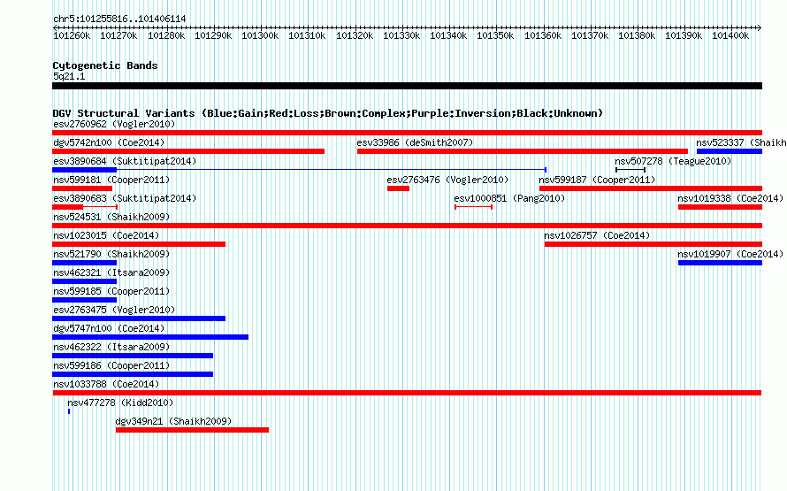The width and height of the screenshot is (787, 491).
Task: Click the blue bar under nsv521790
Action: coord(84,263)
